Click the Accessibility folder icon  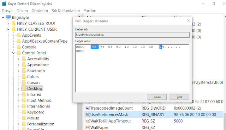tap(24, 59)
